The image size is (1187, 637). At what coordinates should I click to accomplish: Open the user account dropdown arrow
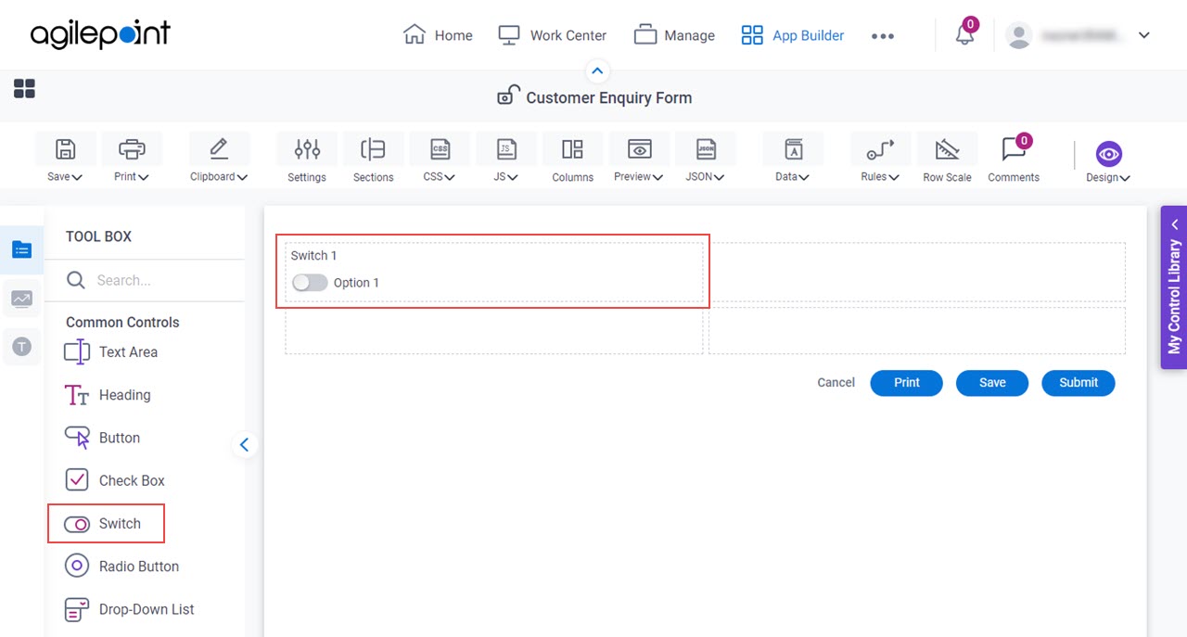pyautogui.click(x=1143, y=35)
